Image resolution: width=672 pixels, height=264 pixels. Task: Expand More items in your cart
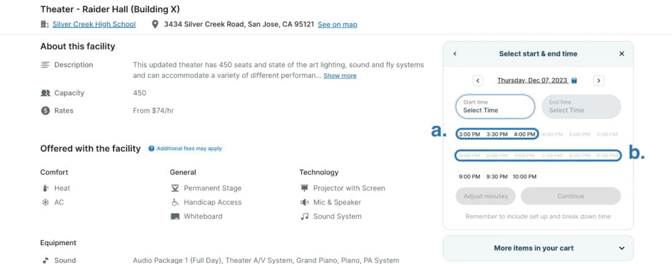click(538, 248)
